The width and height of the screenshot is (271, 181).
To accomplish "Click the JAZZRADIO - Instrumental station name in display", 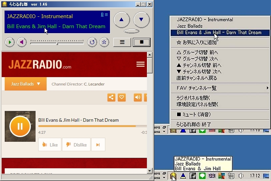I will point(40,16).
